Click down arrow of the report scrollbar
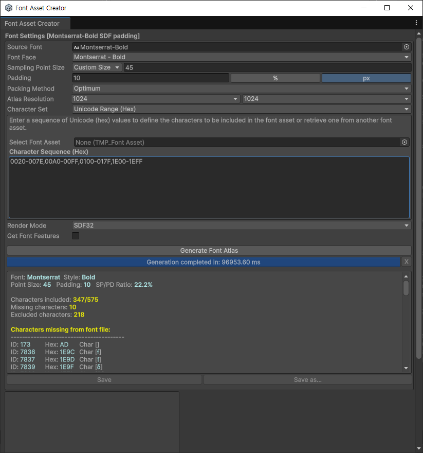The height and width of the screenshot is (453, 423). point(406,368)
